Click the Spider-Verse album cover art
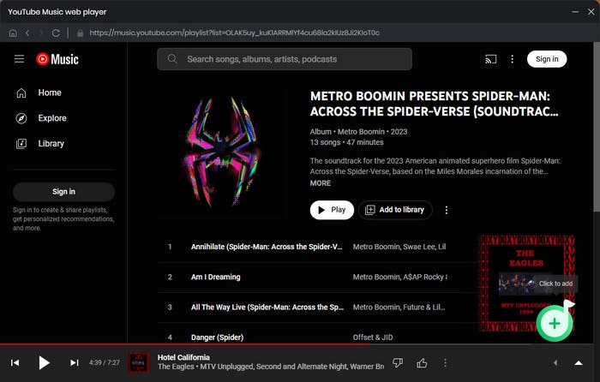Image resolution: width=600 pixels, height=382 pixels. [x=221, y=152]
